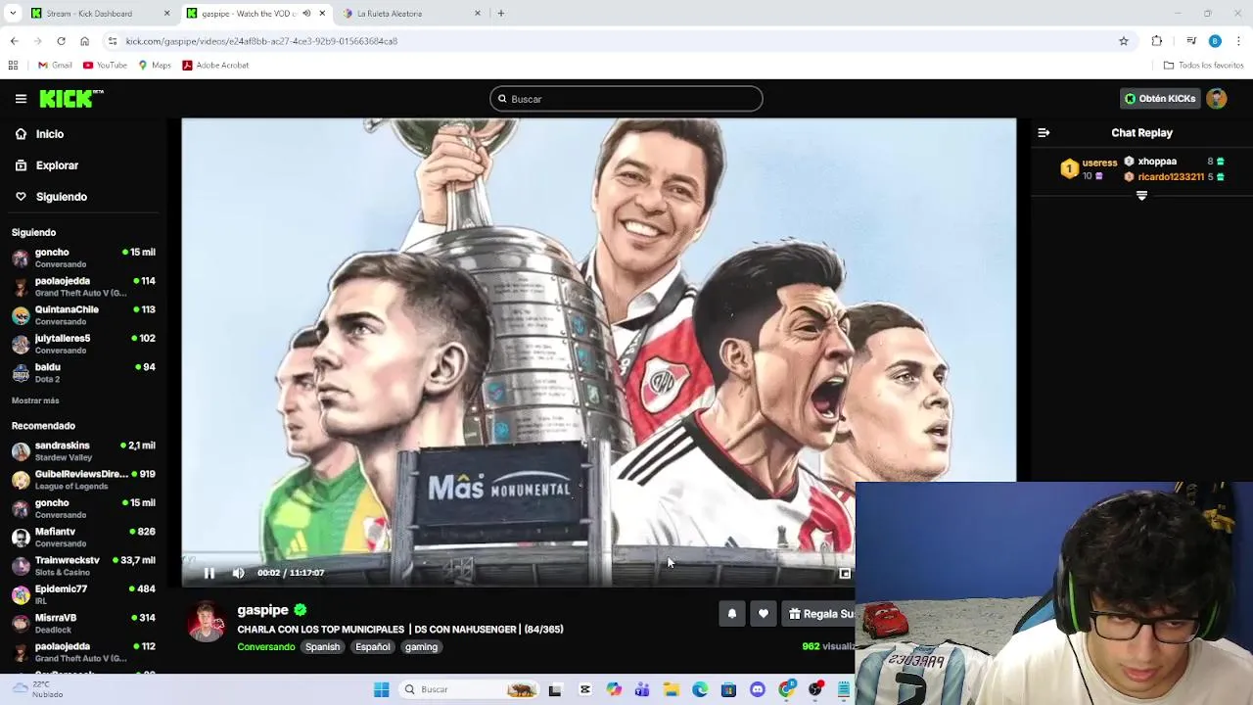The width and height of the screenshot is (1253, 705).
Task: Mute the video volume
Action: pyautogui.click(x=238, y=573)
